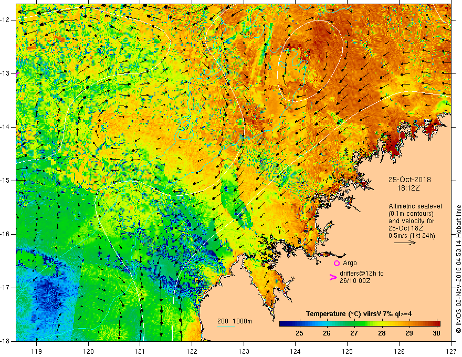Viewport: 462px width, 357px height.
Task: Click the time label 18:12Z
Action: click(408, 188)
